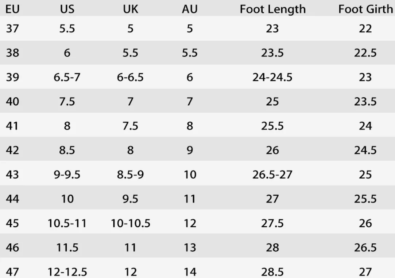Screen dimensions: 395x278
Task: Click UK size 10-10.5 cell
Action: [x=131, y=223]
